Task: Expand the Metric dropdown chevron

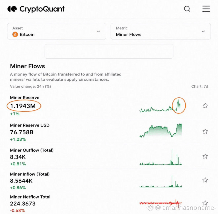Action: [203, 31]
